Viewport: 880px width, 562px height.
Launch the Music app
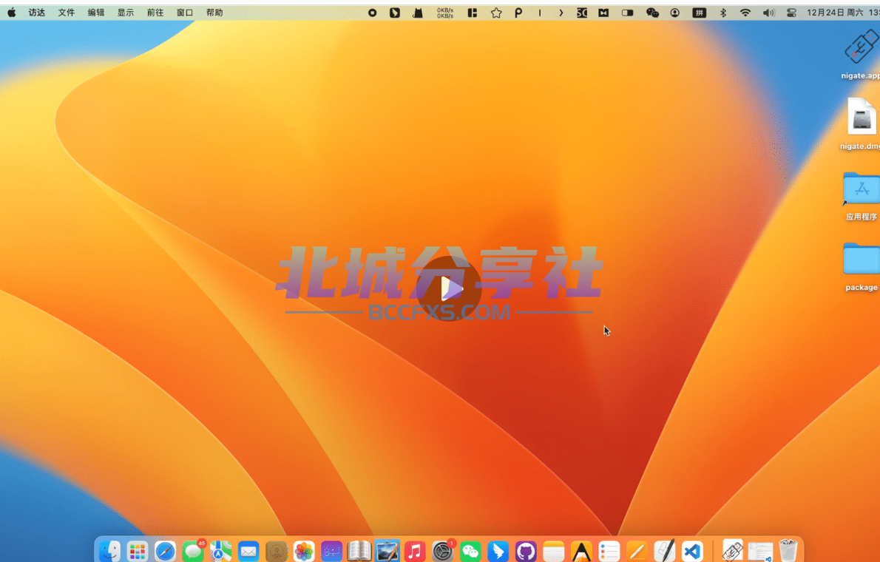click(415, 552)
